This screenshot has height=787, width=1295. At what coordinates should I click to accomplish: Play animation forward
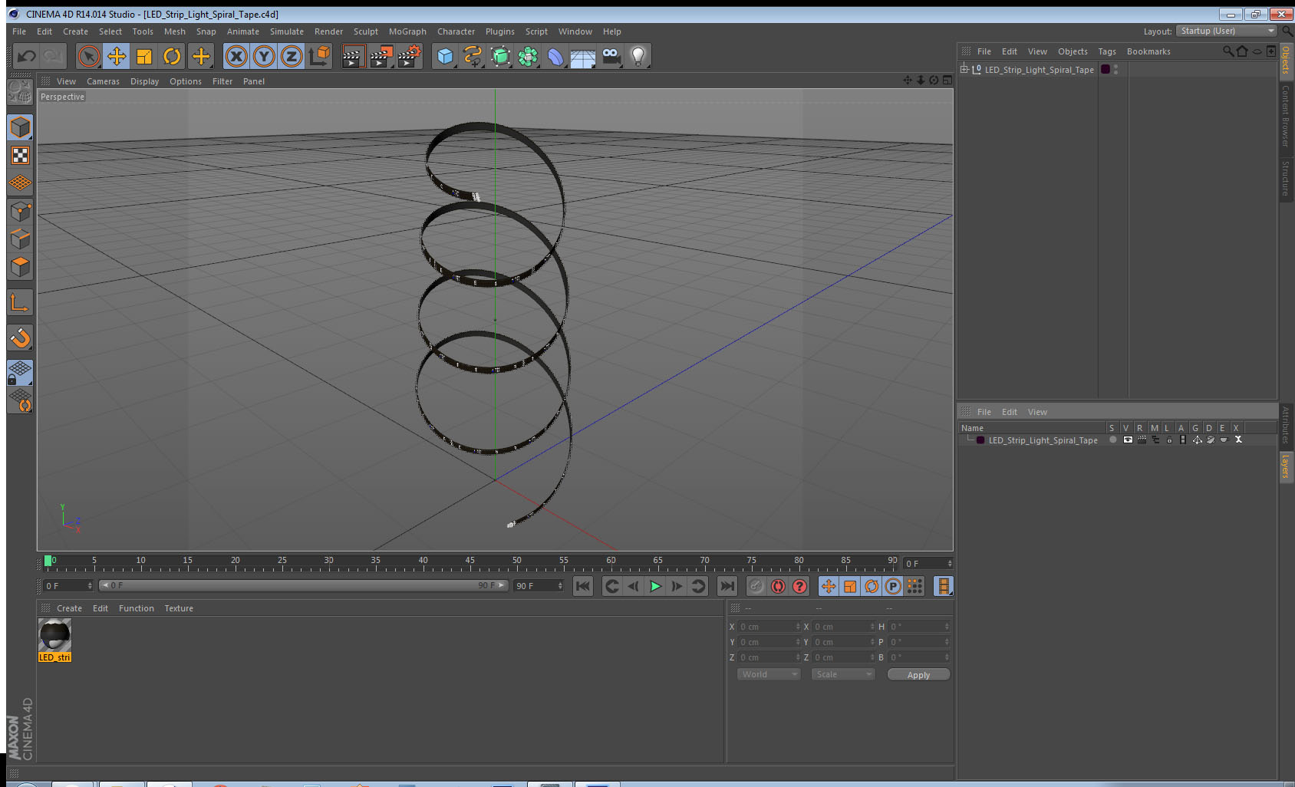(655, 586)
